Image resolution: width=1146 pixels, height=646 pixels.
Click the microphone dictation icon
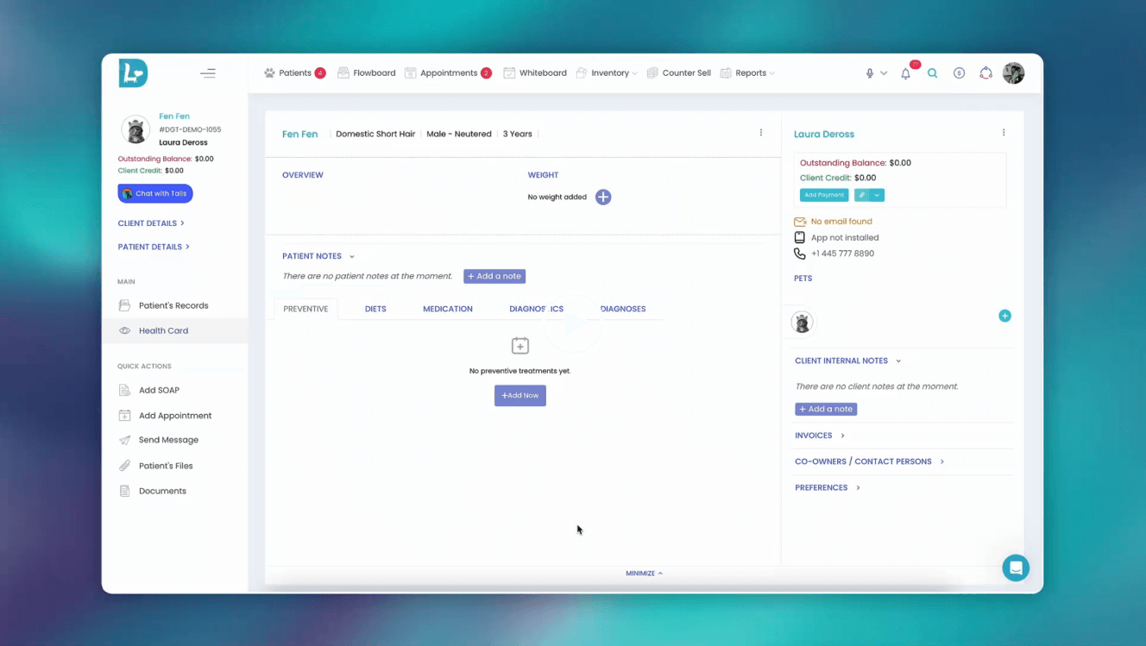click(869, 72)
